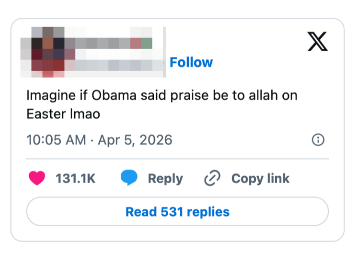Image resolution: width=354 pixels, height=256 pixels.
Task: Click the blurred author handle beside Follow
Action: coord(118,65)
